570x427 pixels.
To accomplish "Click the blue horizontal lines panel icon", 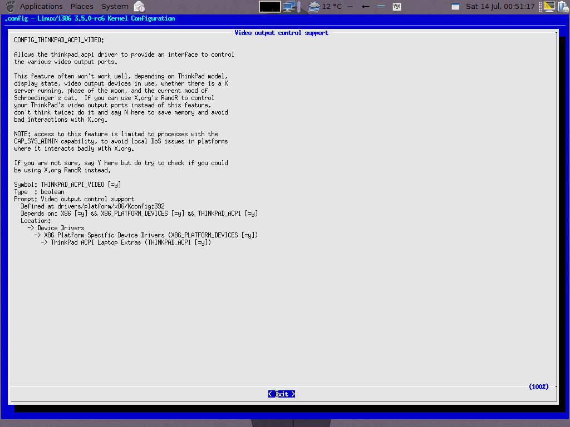I will (x=381, y=7).
